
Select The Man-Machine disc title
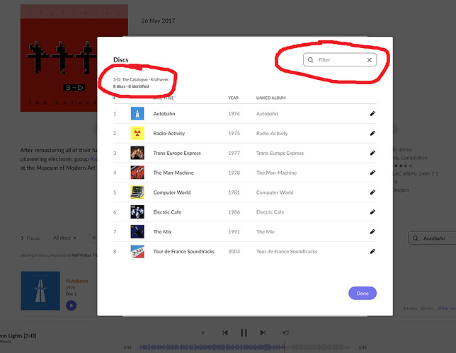173,173
